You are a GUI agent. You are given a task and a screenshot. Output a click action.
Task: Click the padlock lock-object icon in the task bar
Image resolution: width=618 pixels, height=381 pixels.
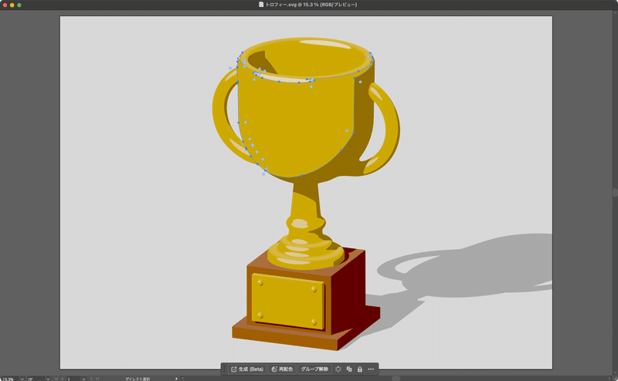[360, 369]
